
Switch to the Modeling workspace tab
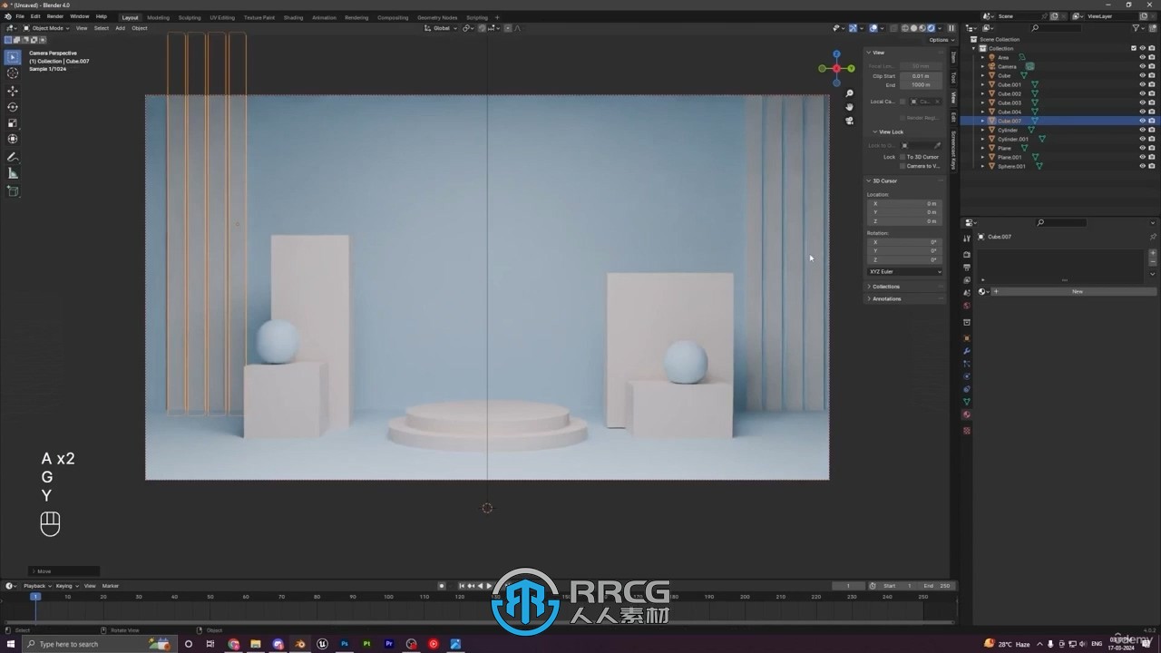(158, 17)
